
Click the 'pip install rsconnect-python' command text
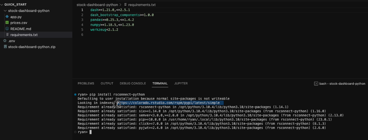pos(117,94)
